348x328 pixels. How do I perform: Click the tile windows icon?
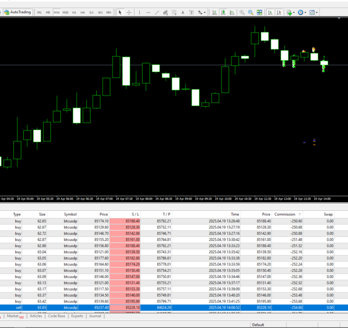259,12
